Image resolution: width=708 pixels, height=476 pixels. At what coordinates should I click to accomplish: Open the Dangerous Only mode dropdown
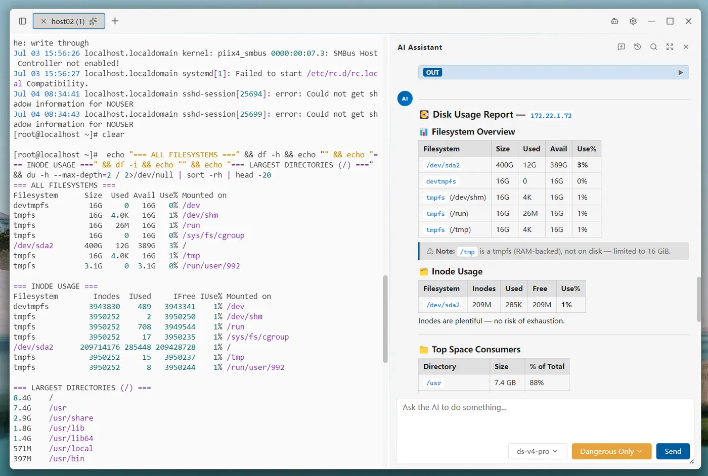coord(611,451)
